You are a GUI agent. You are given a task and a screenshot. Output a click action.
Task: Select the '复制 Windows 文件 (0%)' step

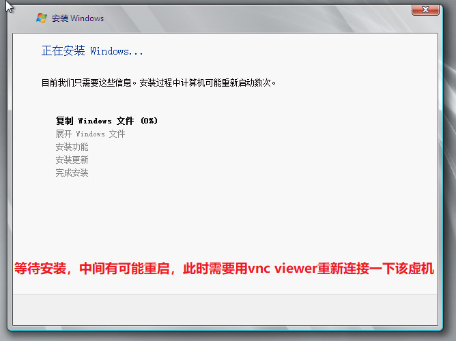tap(106, 121)
